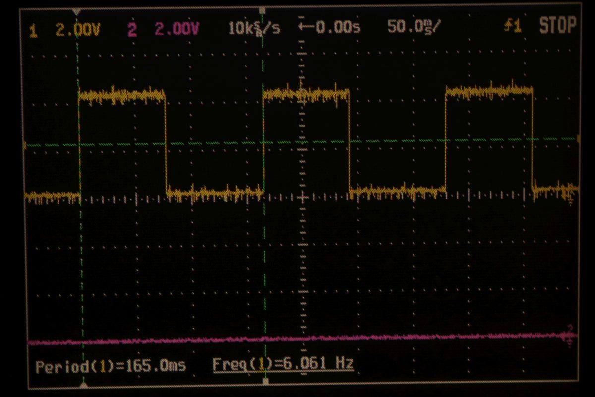
Task: Select the channel 1 2.00V scale value
Action: 77,30
